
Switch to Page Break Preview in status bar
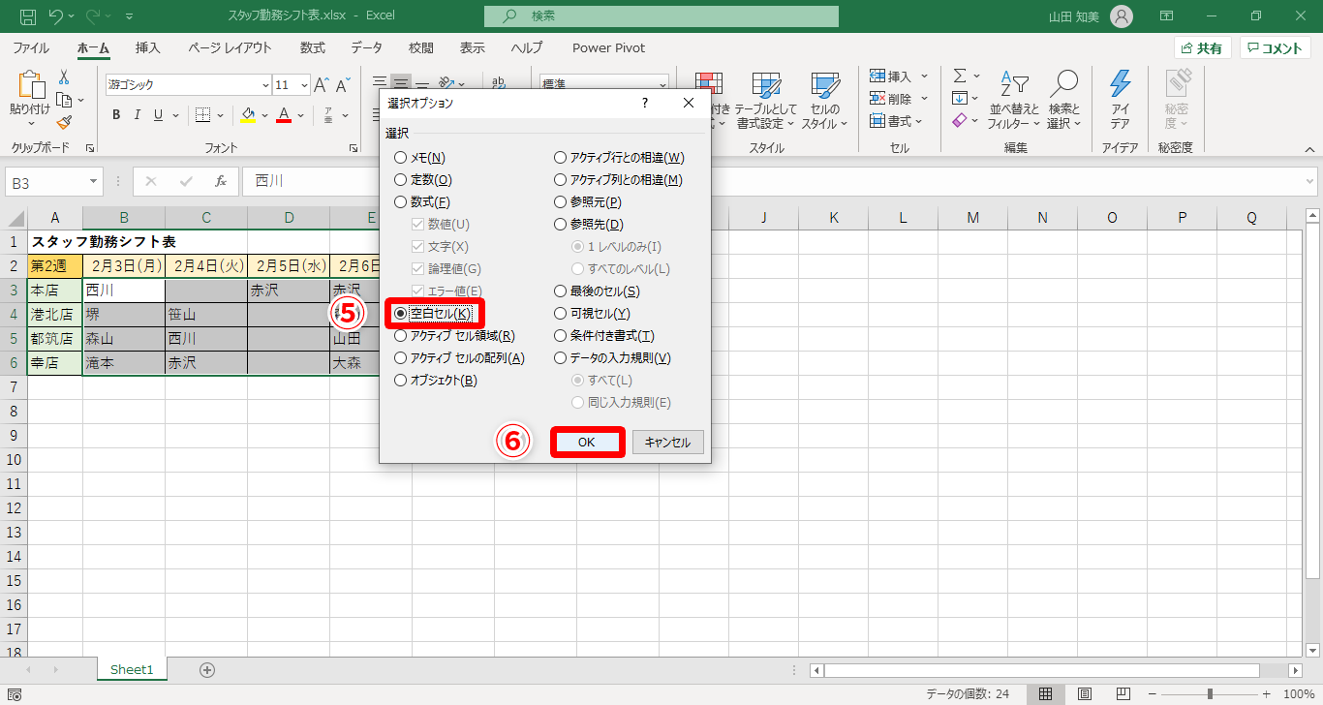coord(1123,693)
